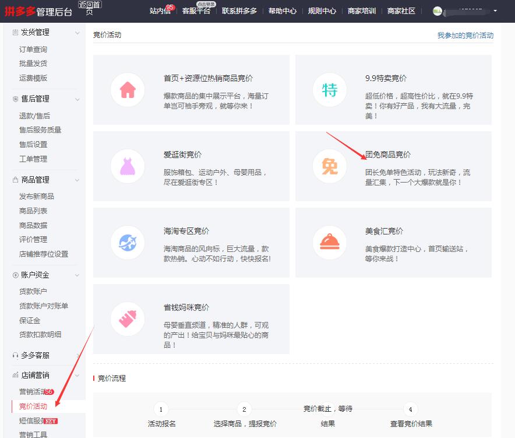Viewport: 515px width, 438px height.
Task: Click the 账户资金 coin icon in sidebar
Action: click(15, 275)
